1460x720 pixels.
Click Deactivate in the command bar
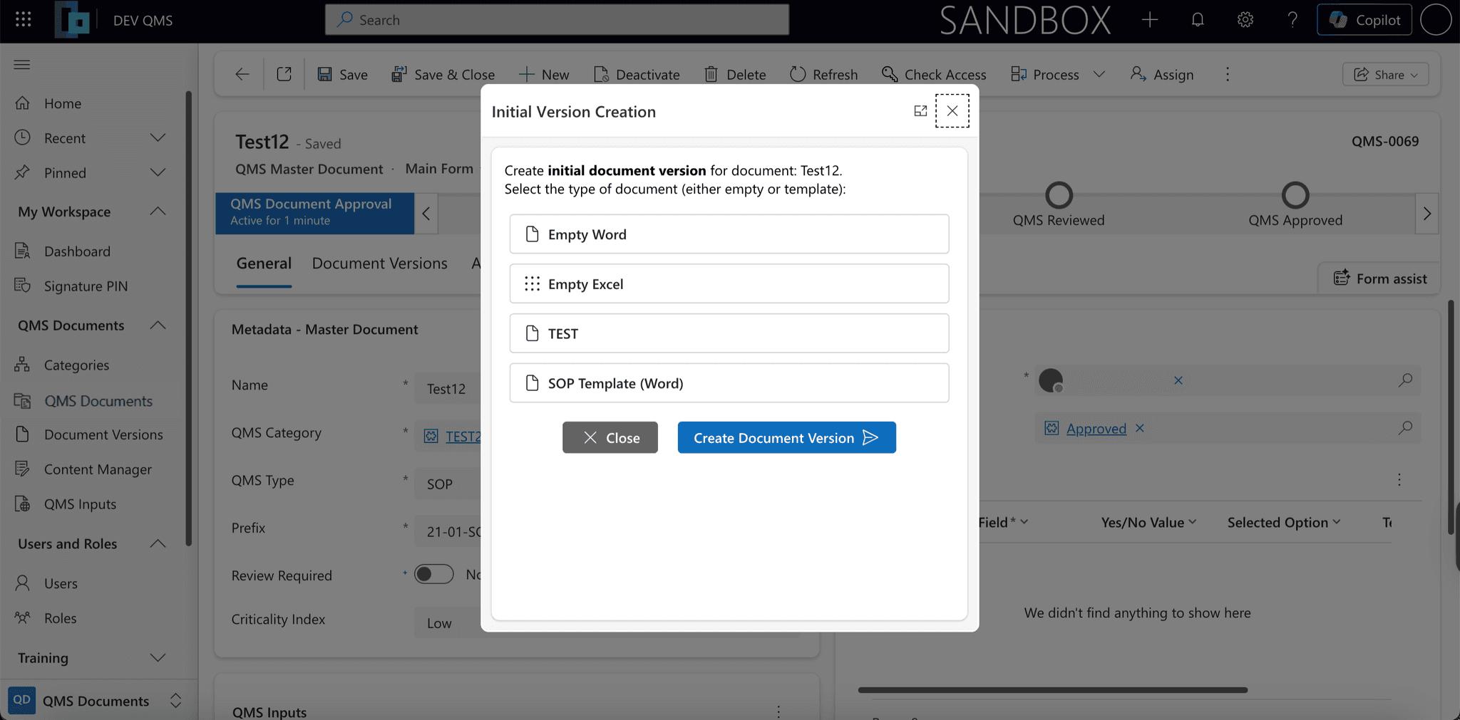tap(637, 74)
